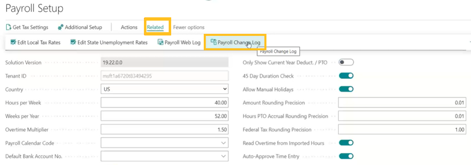Click the Overtime Multiplier field

164,130
